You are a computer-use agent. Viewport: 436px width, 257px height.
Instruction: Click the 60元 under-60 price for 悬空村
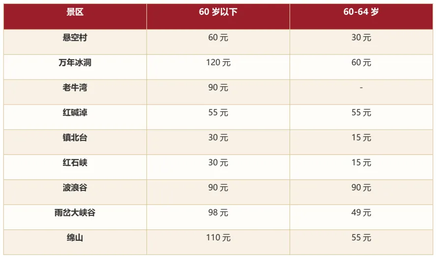pos(218,37)
